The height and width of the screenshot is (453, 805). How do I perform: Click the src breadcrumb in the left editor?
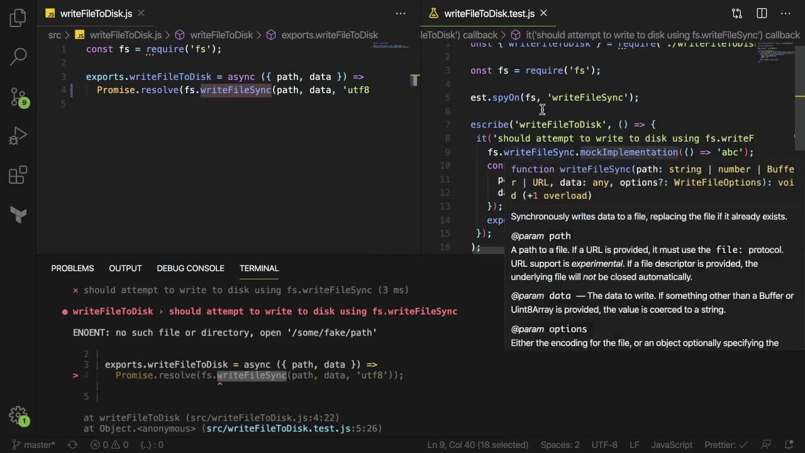[55, 35]
